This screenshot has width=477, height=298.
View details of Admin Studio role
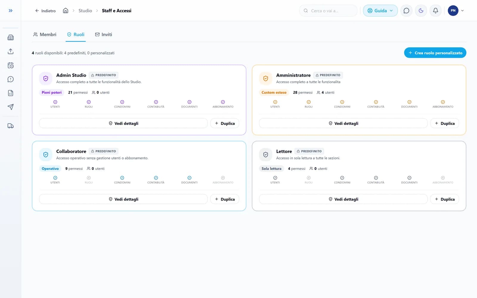123,123
